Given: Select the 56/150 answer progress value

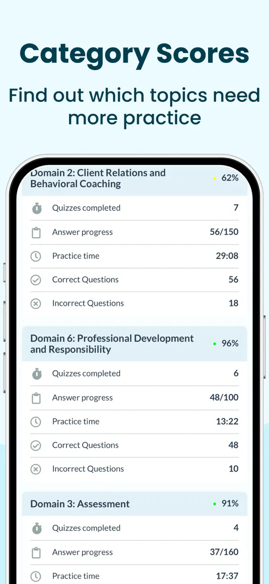Looking at the screenshot, I should click(x=224, y=232).
